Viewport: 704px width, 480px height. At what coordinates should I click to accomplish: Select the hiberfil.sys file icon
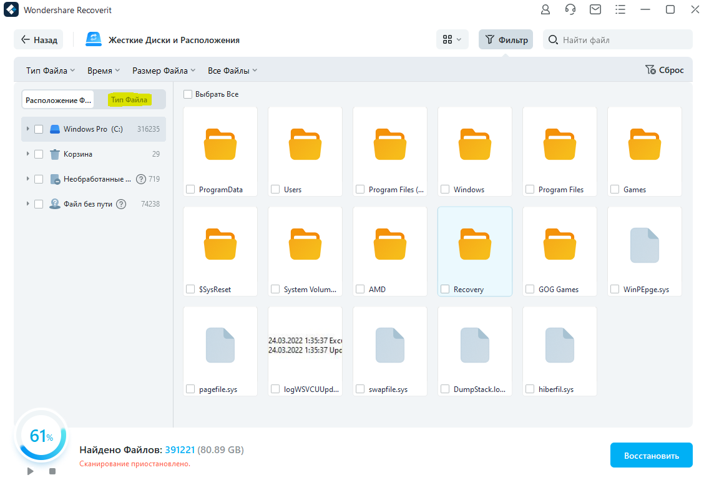tap(559, 345)
